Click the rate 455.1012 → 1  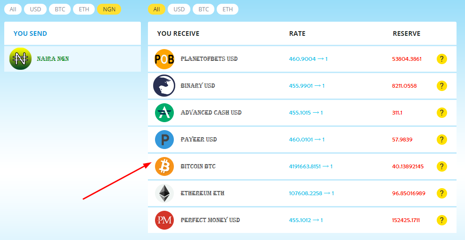tap(306, 220)
